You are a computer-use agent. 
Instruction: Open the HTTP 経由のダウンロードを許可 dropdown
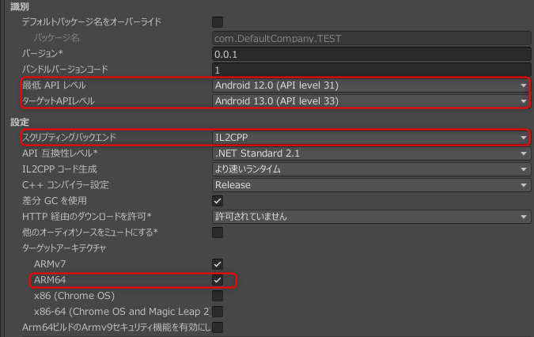point(372,217)
